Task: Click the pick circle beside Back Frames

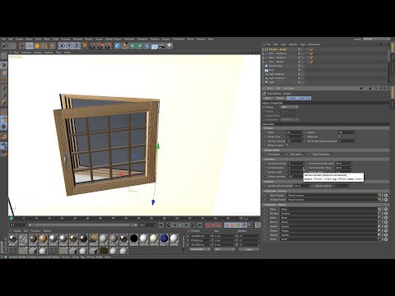Action: 386,196
